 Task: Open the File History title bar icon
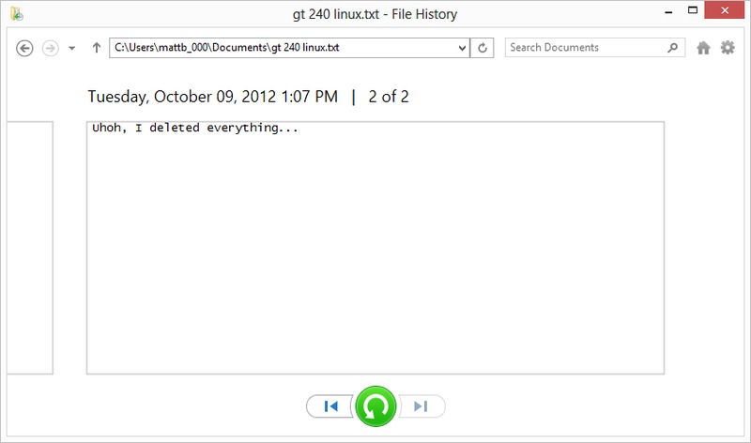click(x=16, y=14)
